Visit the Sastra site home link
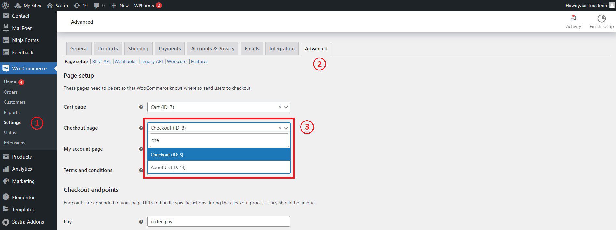This screenshot has width=616, height=230. point(58,6)
